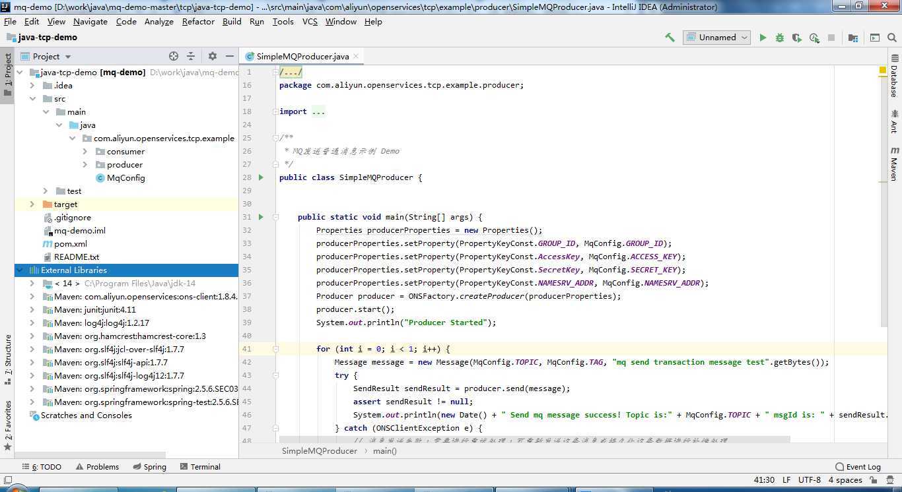Open Search Everywhere magnifier
902x492 pixels.
(892, 38)
